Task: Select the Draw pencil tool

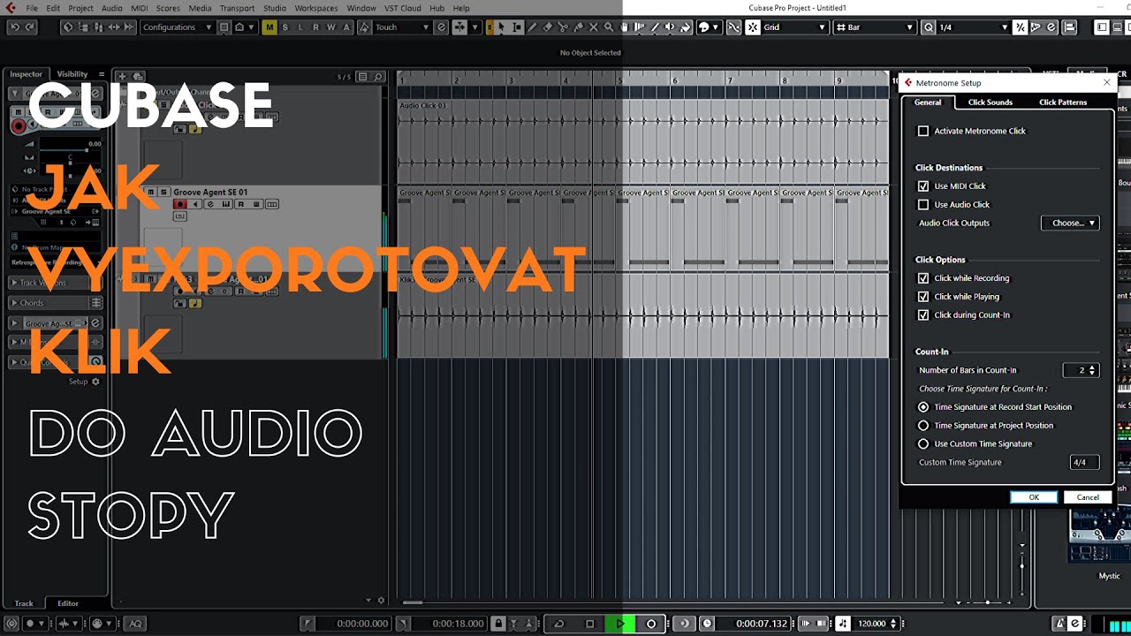Action: (x=534, y=27)
